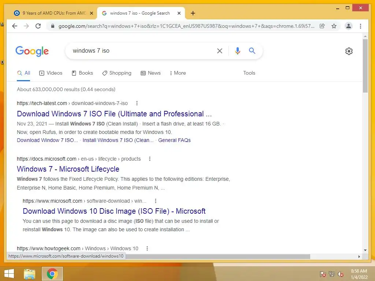The height and width of the screenshot is (281, 375).
Task: Open a new tab
Action: click(193, 13)
